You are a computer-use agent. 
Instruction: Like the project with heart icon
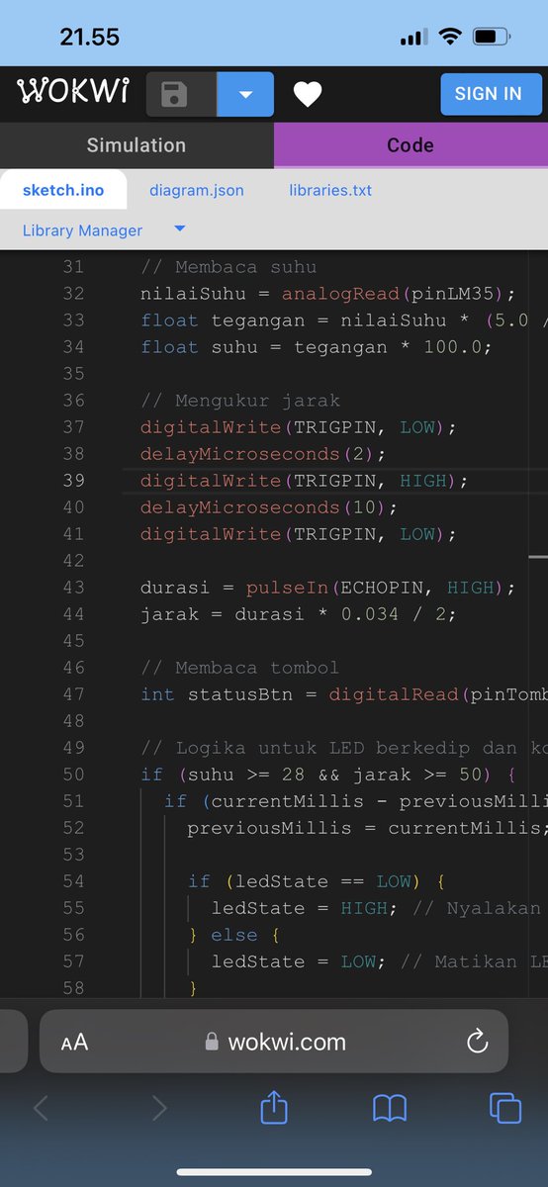point(308,95)
